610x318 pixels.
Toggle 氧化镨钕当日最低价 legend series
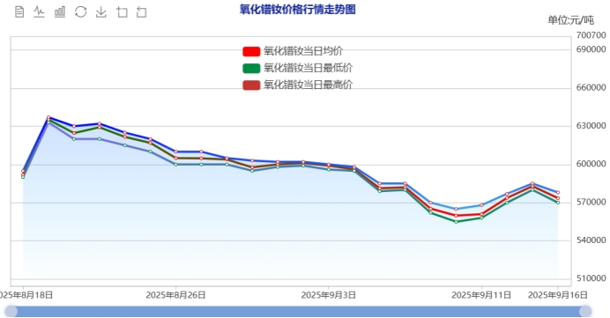pos(298,68)
